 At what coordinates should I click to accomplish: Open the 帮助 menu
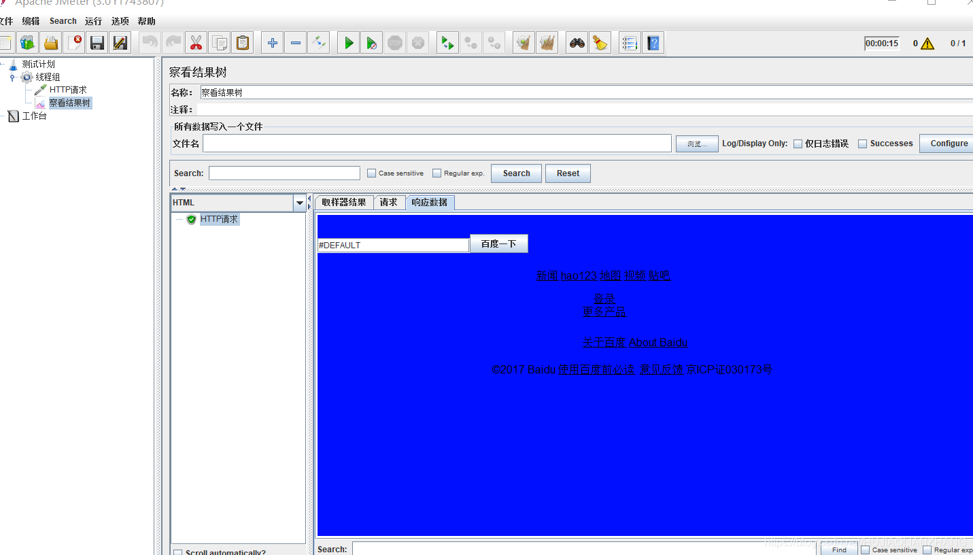click(146, 21)
